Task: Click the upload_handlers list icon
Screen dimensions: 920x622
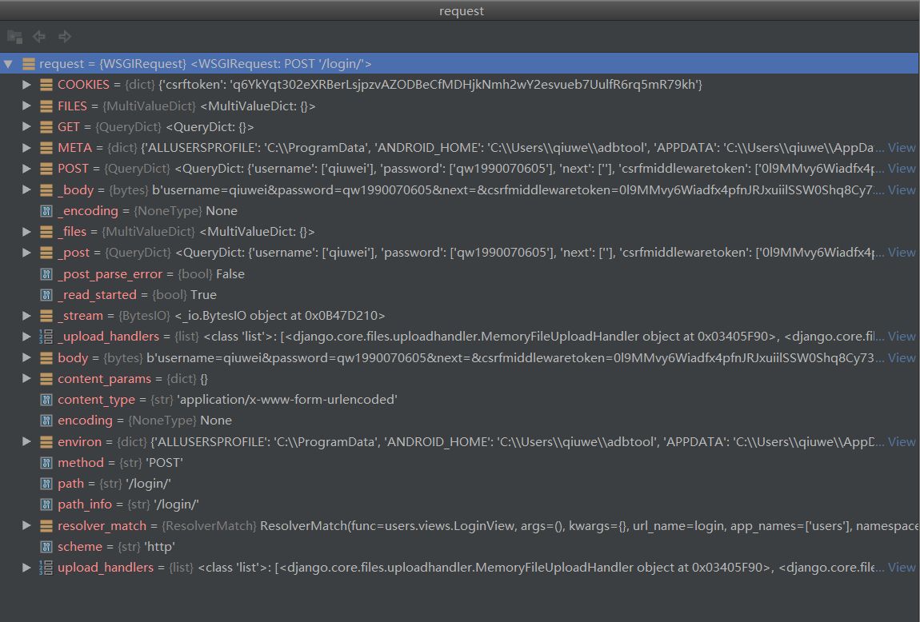Action: 46,568
